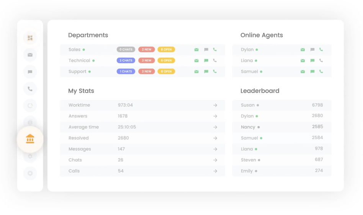Screen dimensions: 363x215
Task: Call online agent Liana
Action: tap(321, 60)
